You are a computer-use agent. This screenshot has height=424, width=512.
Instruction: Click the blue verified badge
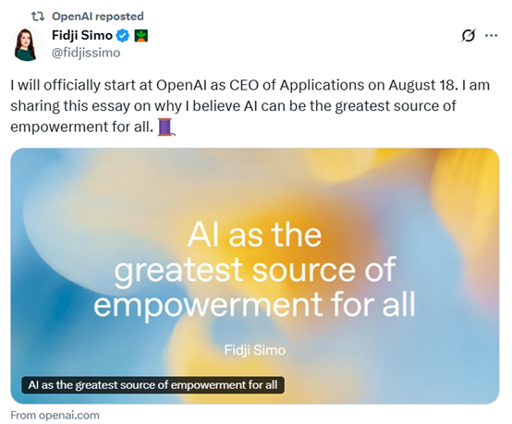[x=123, y=36]
